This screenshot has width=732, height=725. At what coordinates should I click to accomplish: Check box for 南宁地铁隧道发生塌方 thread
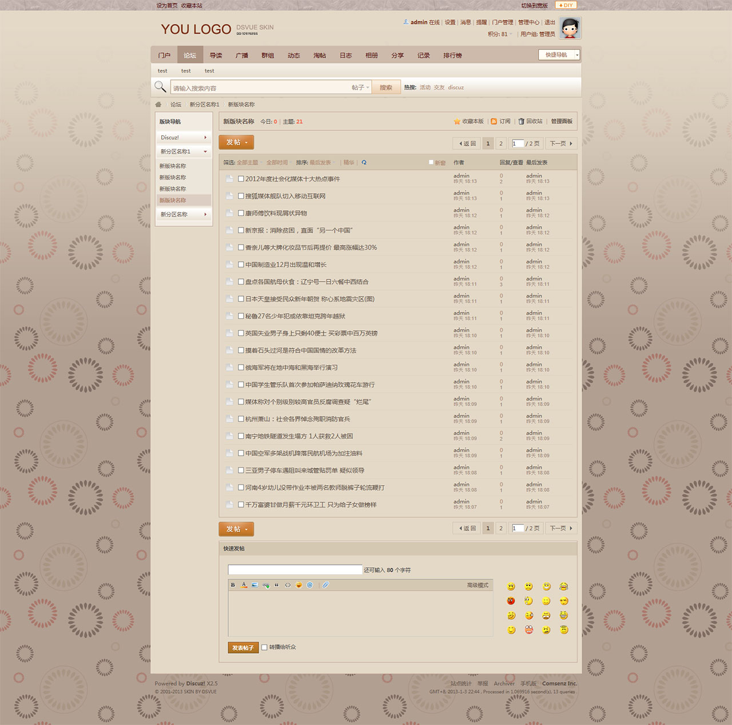pos(241,436)
